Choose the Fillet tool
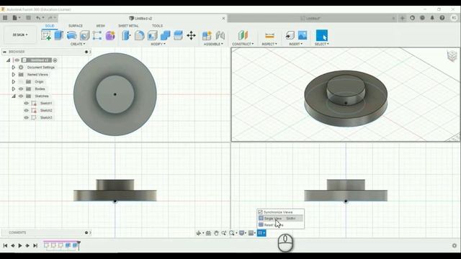This screenshot has height=259, width=461. 139,35
